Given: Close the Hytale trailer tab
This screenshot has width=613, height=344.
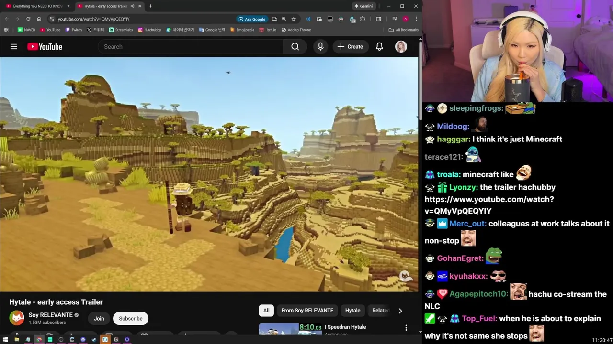Looking at the screenshot, I should coord(139,6).
